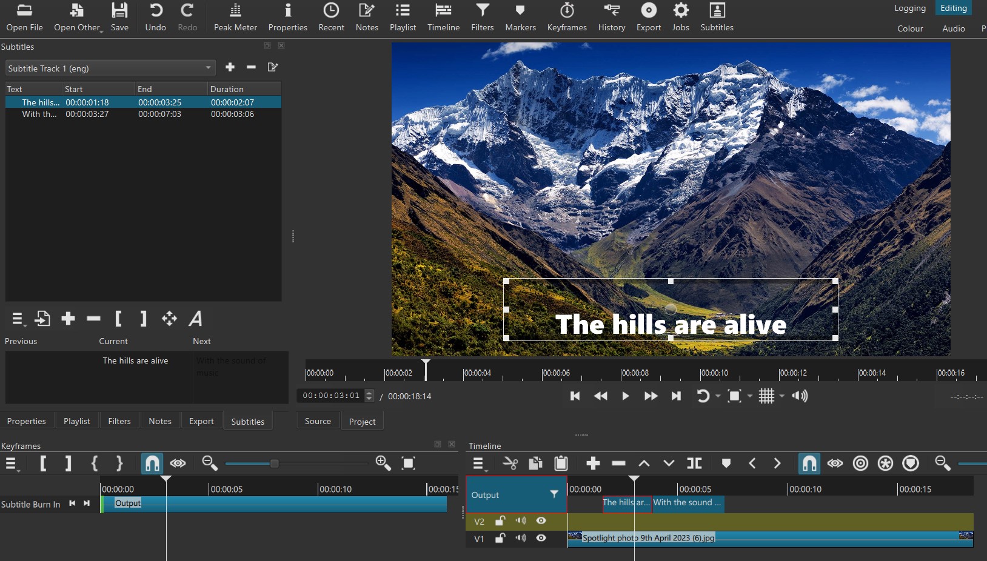Switch to the Audio layout

[954, 28]
